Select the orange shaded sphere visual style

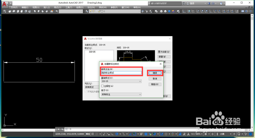point(173,11)
